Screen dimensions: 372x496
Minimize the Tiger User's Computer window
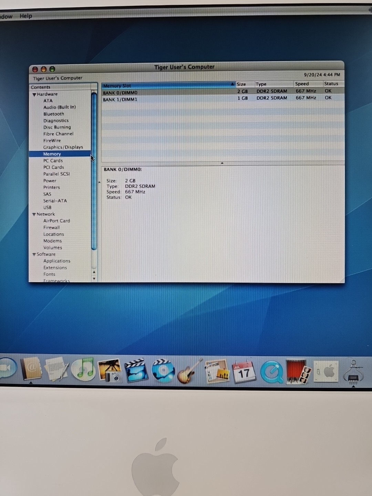(x=44, y=69)
